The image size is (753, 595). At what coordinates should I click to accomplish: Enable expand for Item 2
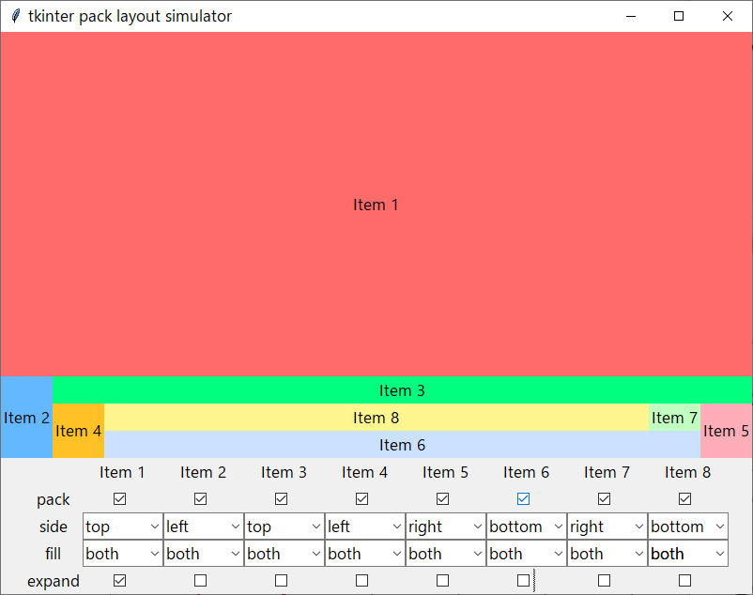click(200, 581)
